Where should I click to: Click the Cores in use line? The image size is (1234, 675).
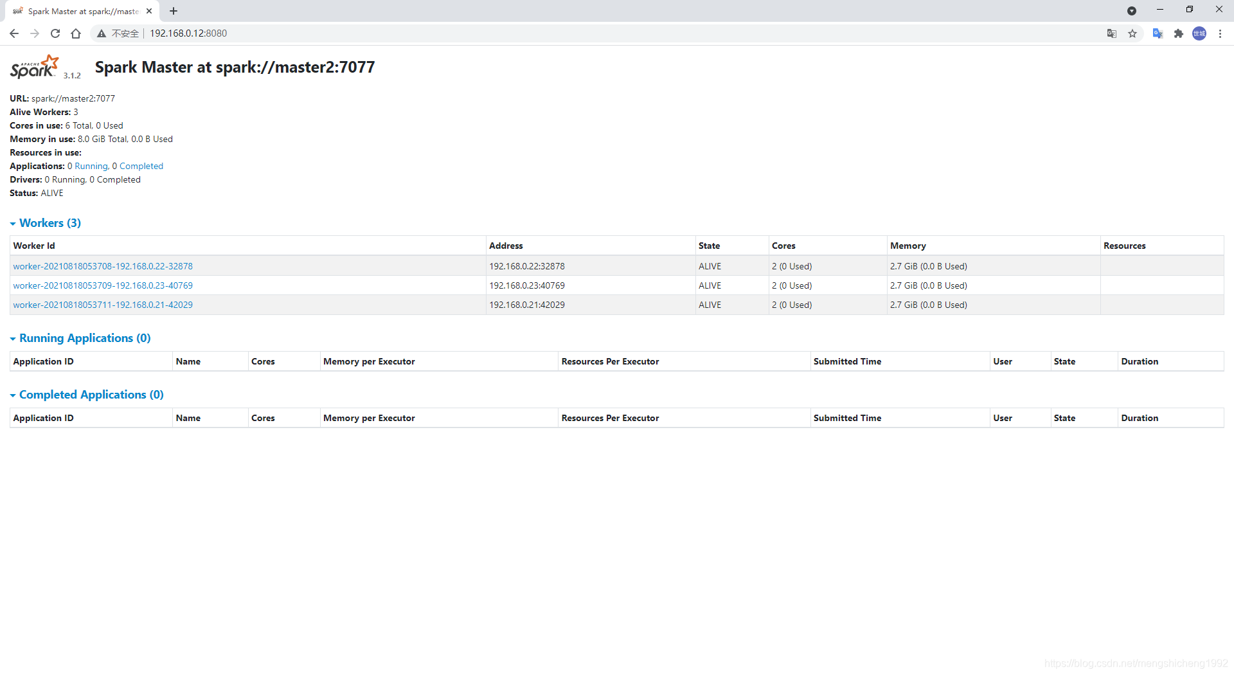[66, 125]
